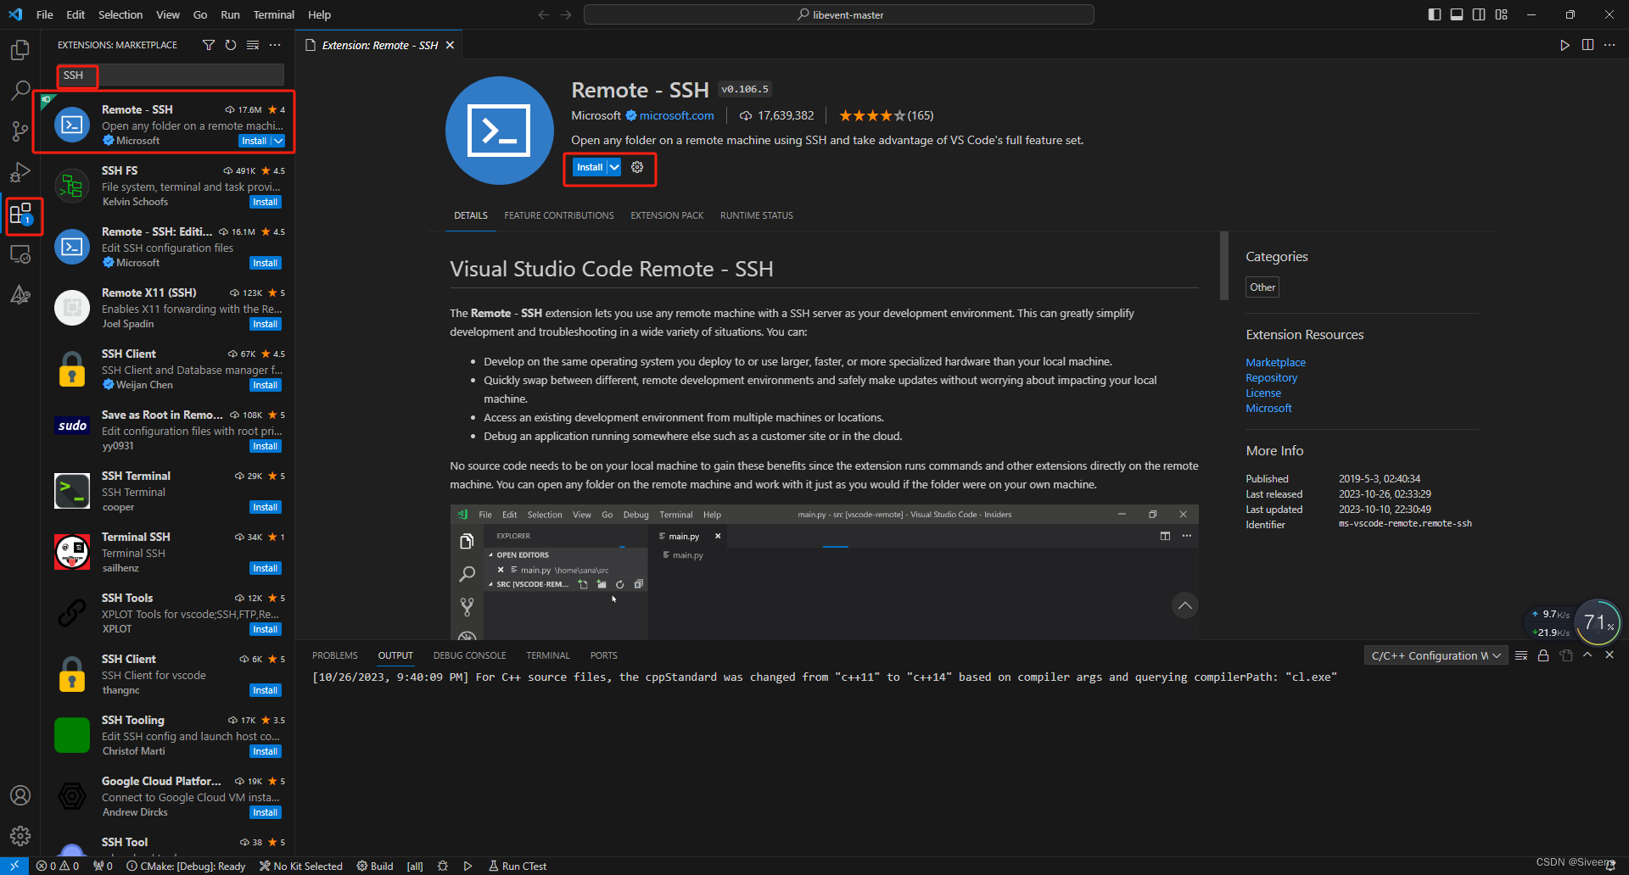Open the Debug Console panel tab
This screenshot has height=875, width=1629.
point(469,655)
